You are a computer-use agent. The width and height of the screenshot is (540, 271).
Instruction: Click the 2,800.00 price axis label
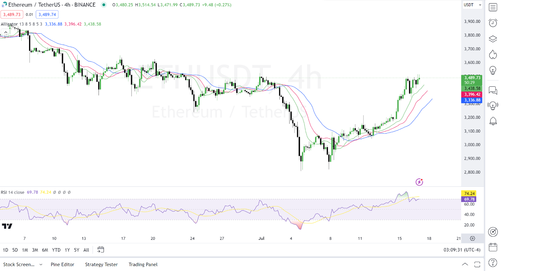pyautogui.click(x=472, y=172)
